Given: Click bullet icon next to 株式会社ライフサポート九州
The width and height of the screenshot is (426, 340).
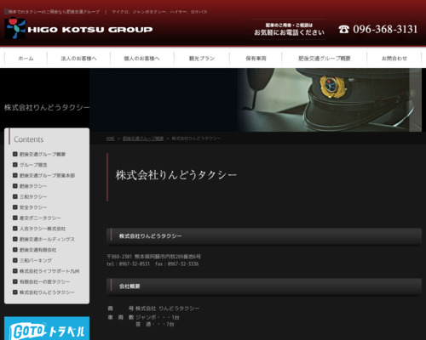Looking at the screenshot, I should [x=15, y=271].
